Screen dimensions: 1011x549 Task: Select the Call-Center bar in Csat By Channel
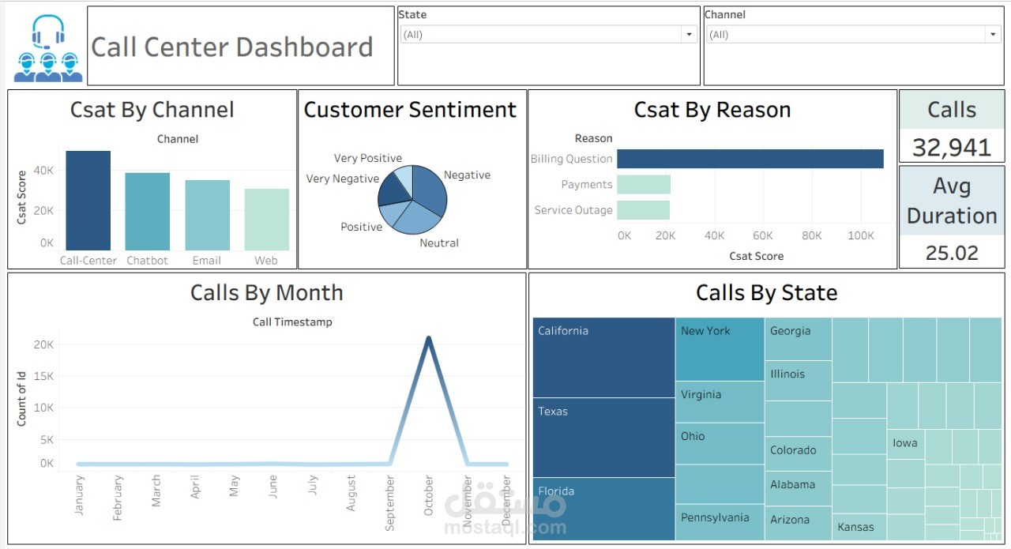click(x=88, y=201)
